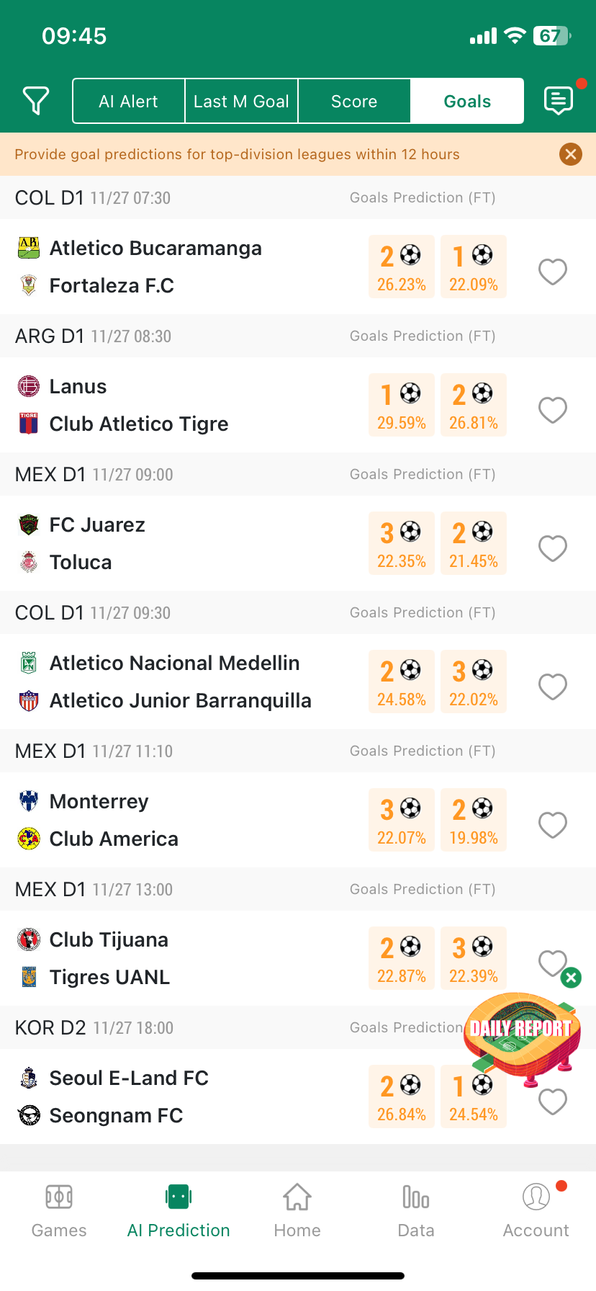Open the Account tab icon
Viewport: 596px width, 1291px height.
click(x=536, y=1197)
